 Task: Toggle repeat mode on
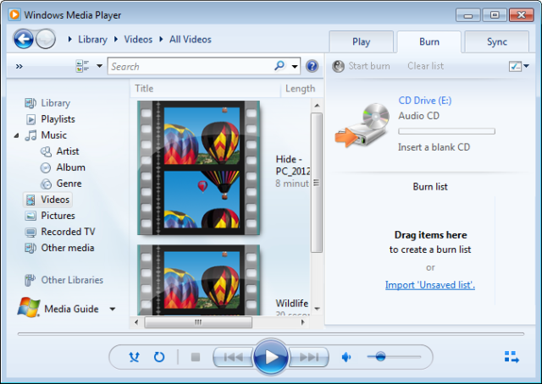(x=159, y=357)
